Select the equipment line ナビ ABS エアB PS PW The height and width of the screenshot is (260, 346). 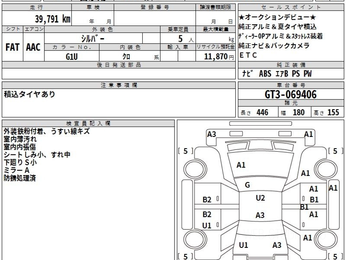tap(277, 74)
